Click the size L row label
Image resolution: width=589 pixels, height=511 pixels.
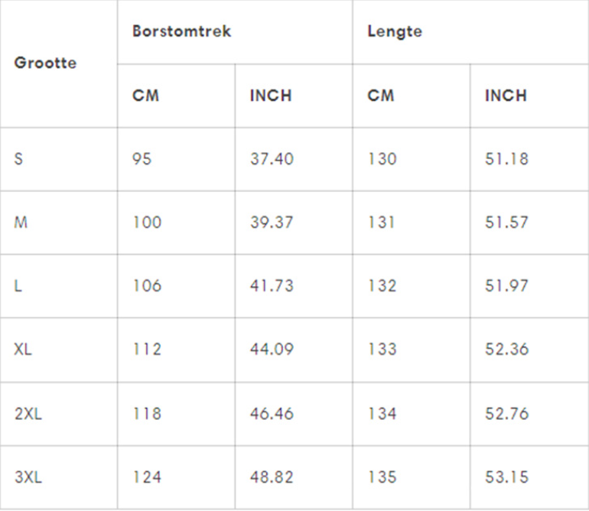tap(18, 286)
